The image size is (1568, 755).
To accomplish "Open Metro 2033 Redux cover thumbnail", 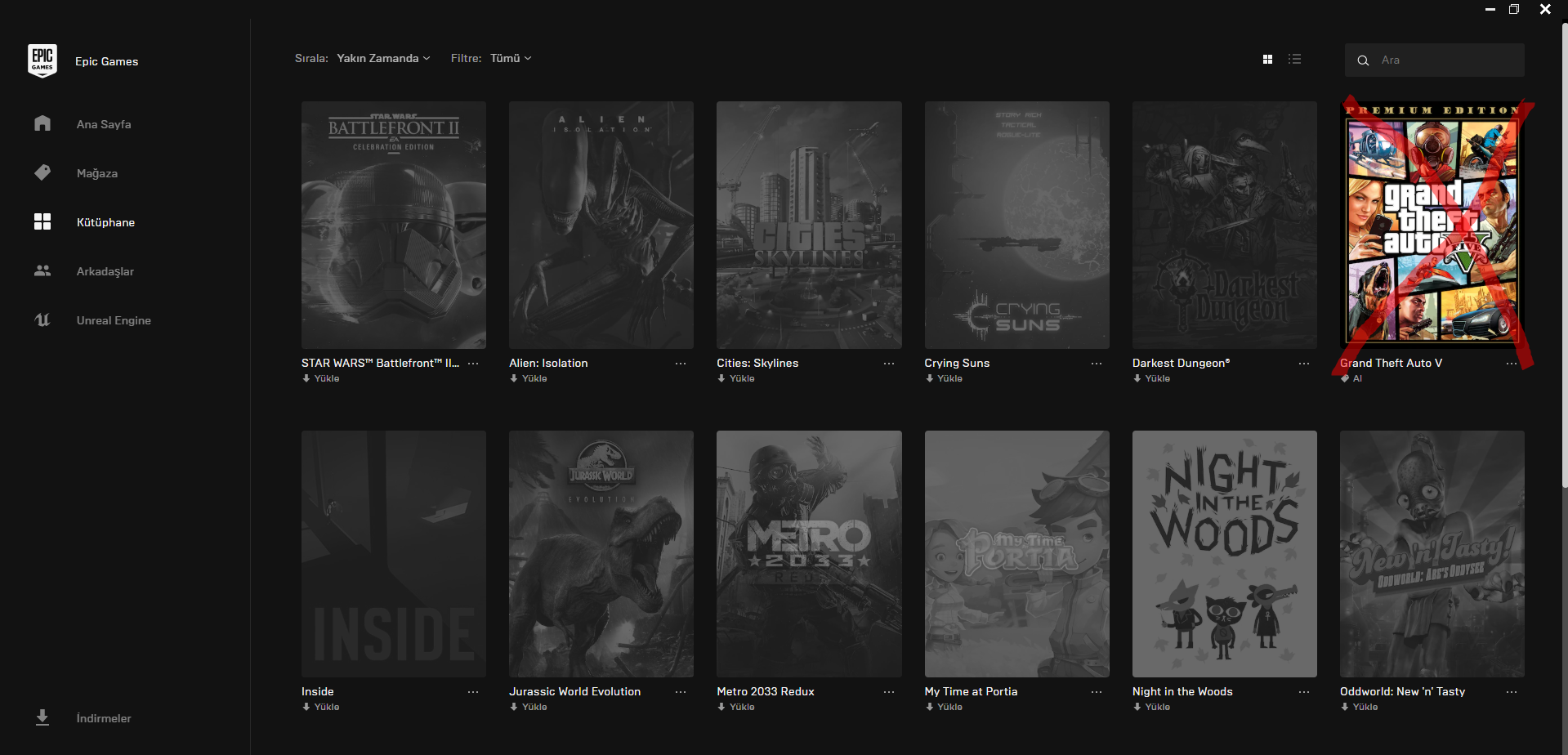I will pos(809,554).
